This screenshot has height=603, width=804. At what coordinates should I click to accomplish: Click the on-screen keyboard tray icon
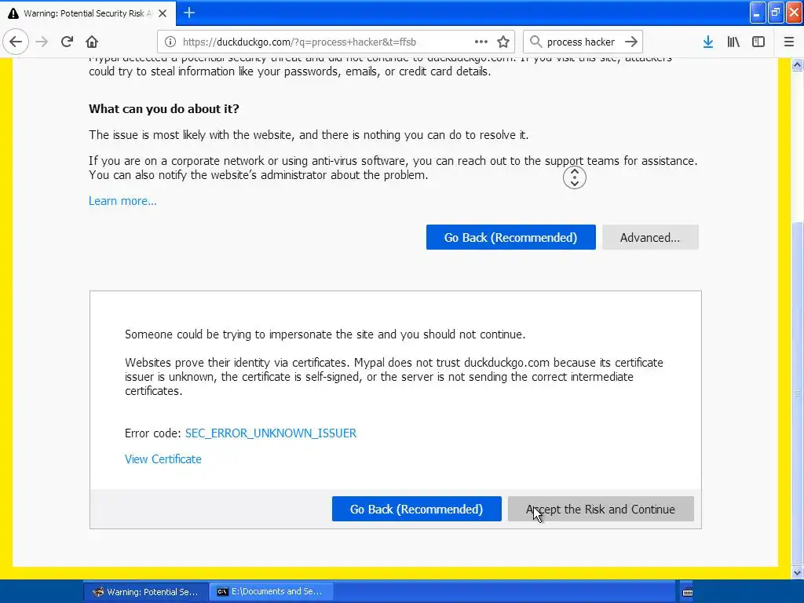[x=688, y=592]
